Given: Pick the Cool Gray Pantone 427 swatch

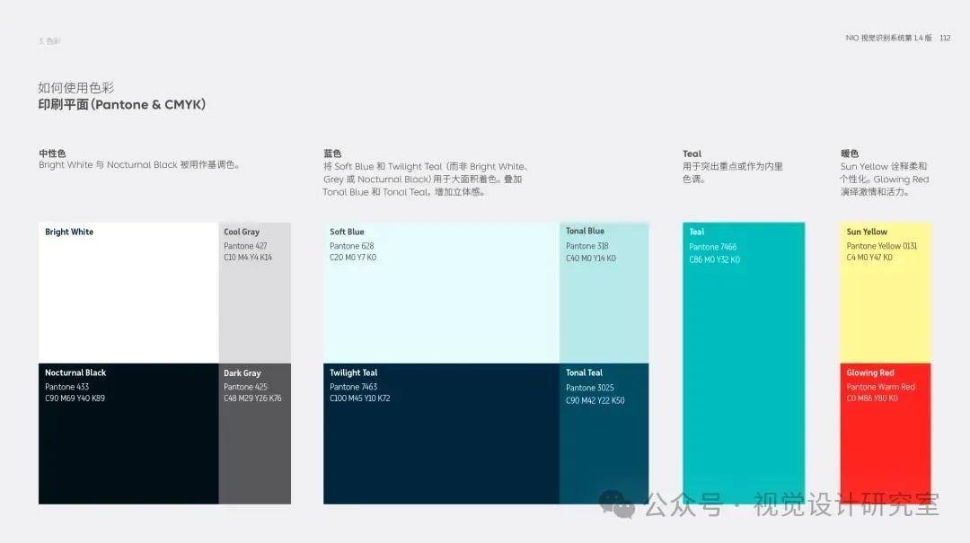Looking at the screenshot, I should coord(255,293).
